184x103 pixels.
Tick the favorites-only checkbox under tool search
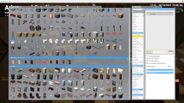(133, 12)
